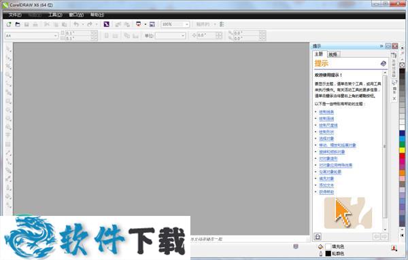Click the Print icon in toolbar
Image resolution: width=408 pixels, height=260 pixels.
(x=35, y=24)
